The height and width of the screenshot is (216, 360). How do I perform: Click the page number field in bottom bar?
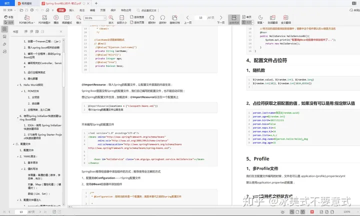coord(21,212)
